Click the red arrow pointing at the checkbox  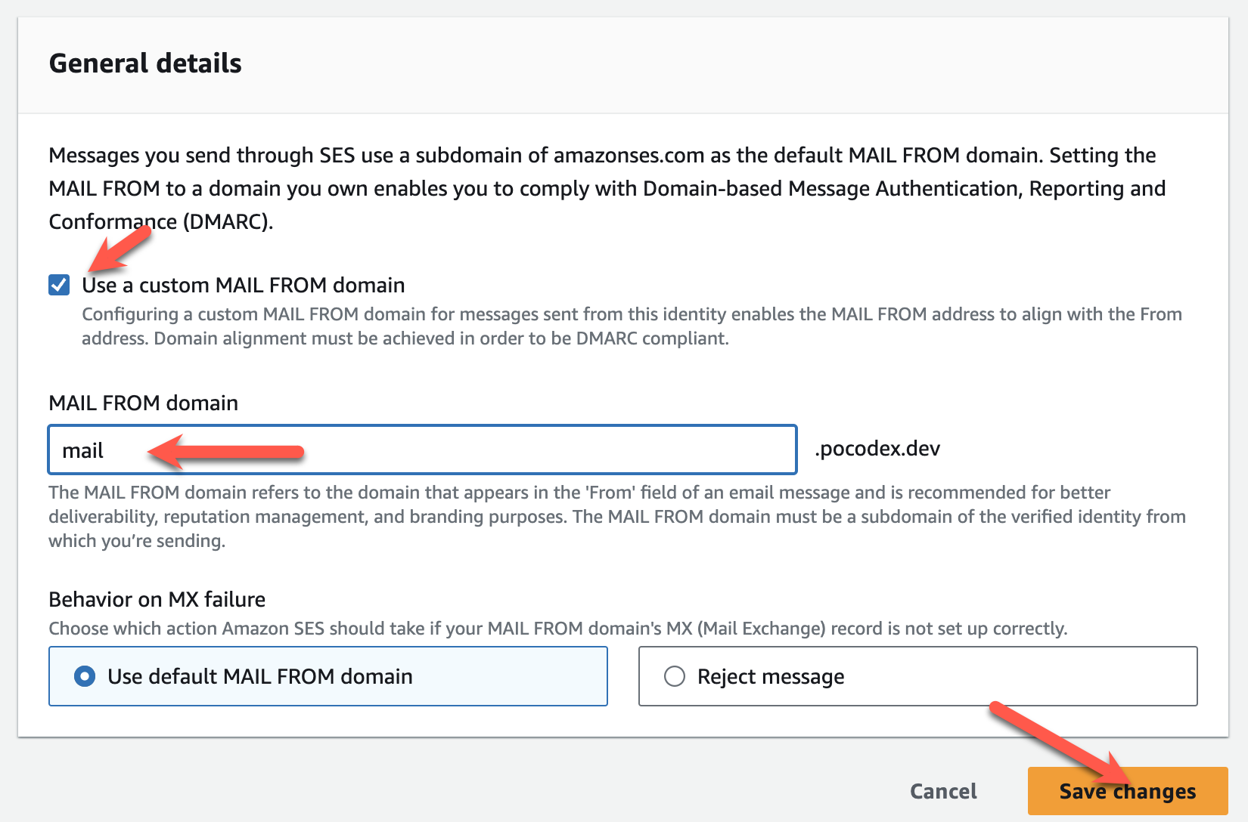[x=121, y=249]
